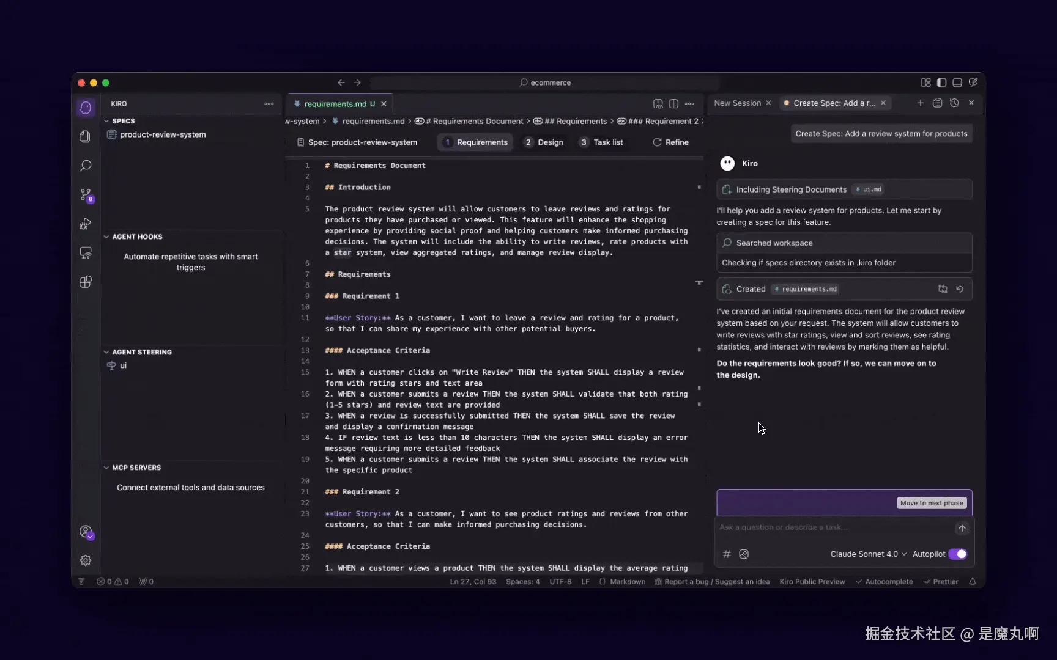The image size is (1057, 660).
Task: Open the Accounts icon in activity bar
Action: 86,532
